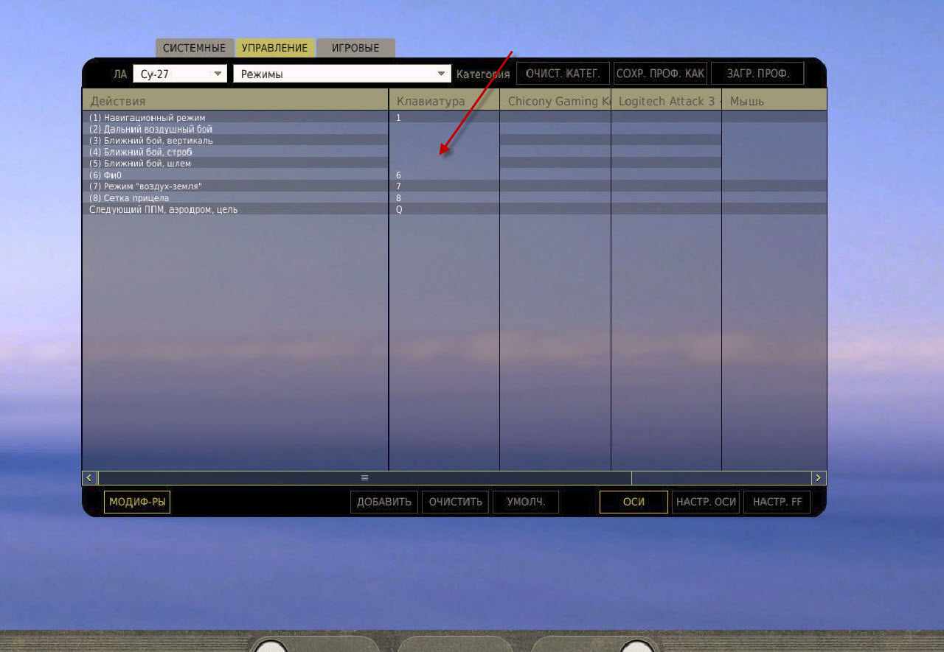Click the horizontal scrollbar thumb

(x=364, y=478)
